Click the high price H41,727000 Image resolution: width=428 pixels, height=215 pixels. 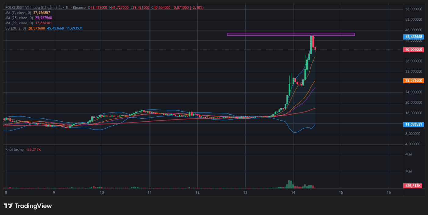pyautogui.click(x=119, y=7)
